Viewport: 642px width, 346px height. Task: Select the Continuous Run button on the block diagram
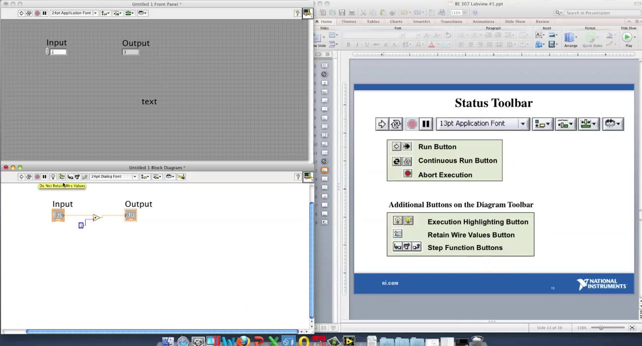(x=29, y=176)
